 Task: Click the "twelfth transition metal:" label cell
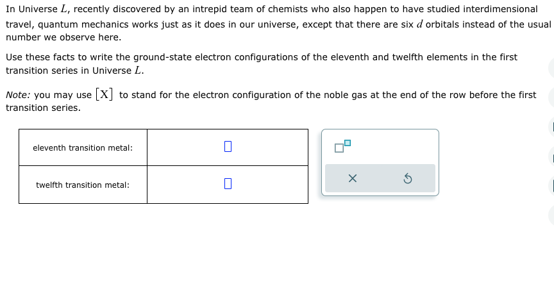[83, 185]
